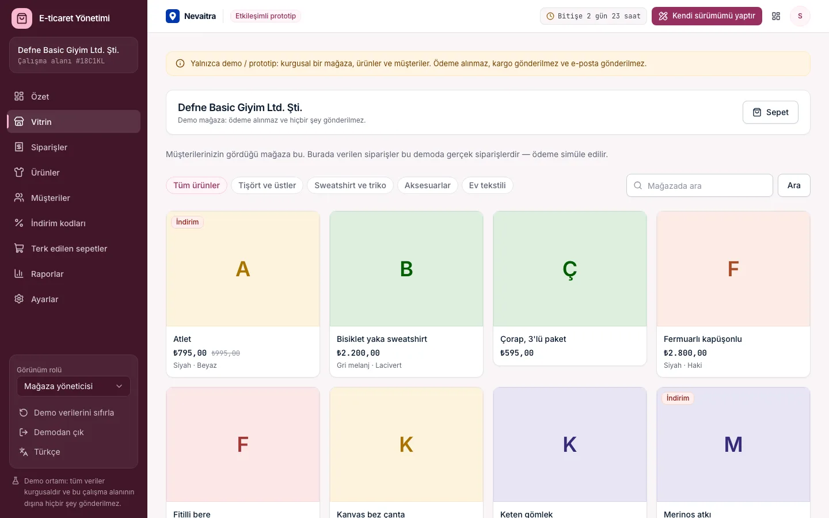
Task: Click the Nevaitra logo icon
Action: pos(173,16)
